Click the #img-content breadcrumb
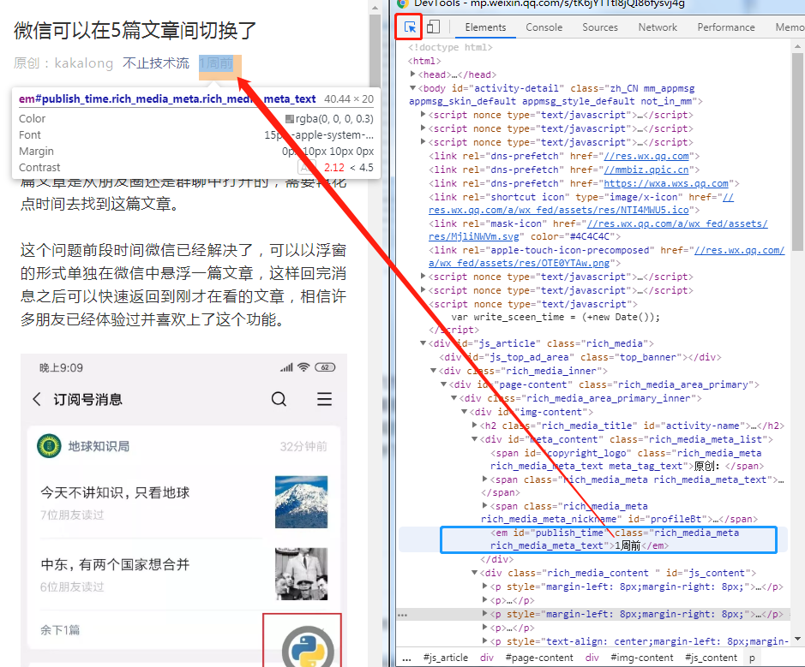 point(642,658)
